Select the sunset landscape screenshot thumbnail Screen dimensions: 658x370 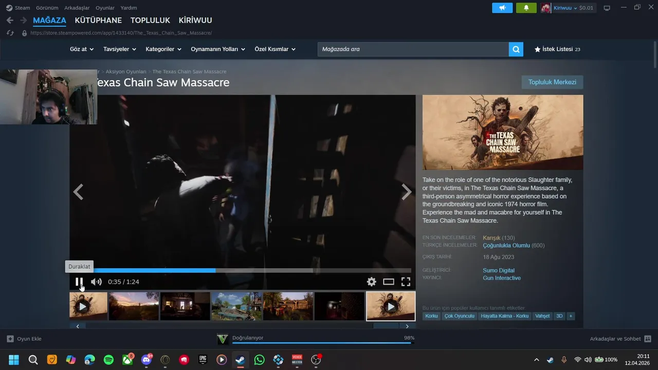[134, 306]
